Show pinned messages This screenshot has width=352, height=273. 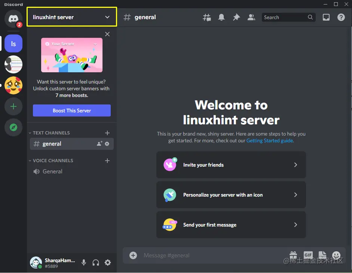pyautogui.click(x=236, y=17)
